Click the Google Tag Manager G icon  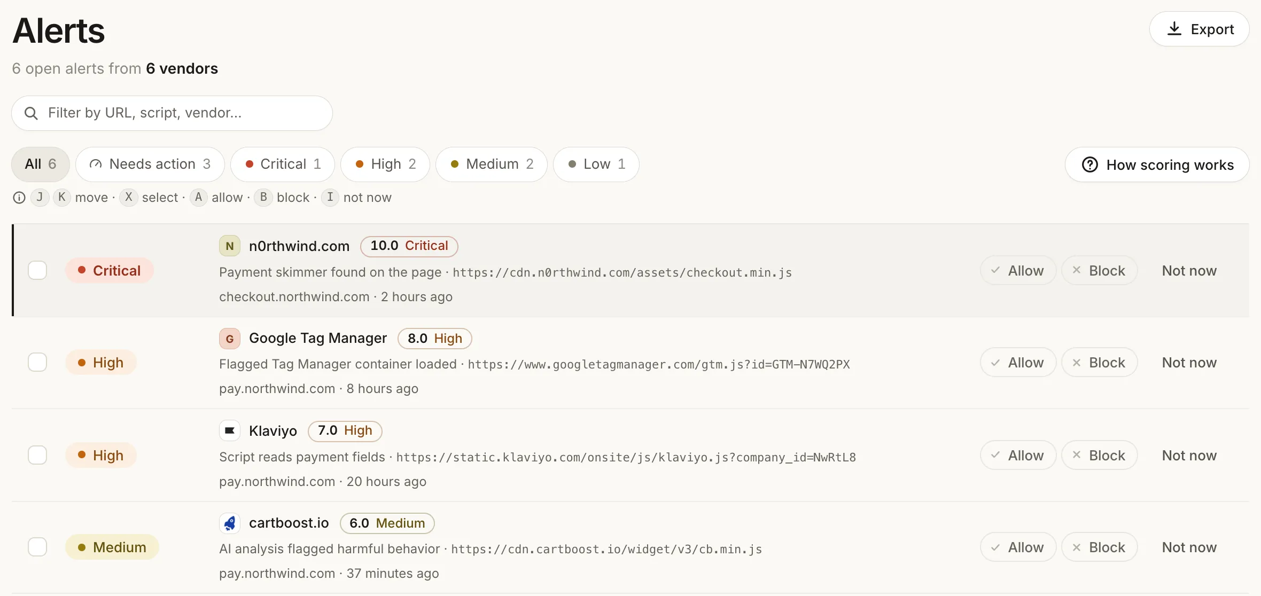(229, 339)
